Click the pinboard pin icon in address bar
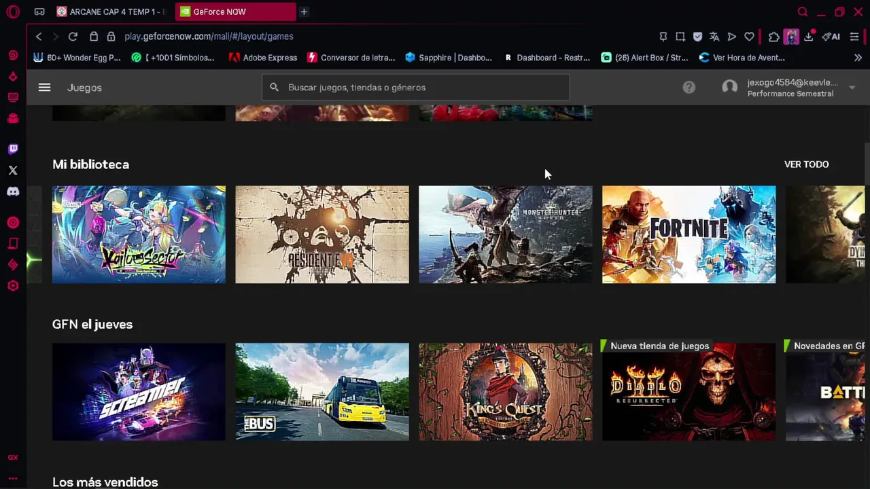The height and width of the screenshot is (489, 870). point(663,37)
